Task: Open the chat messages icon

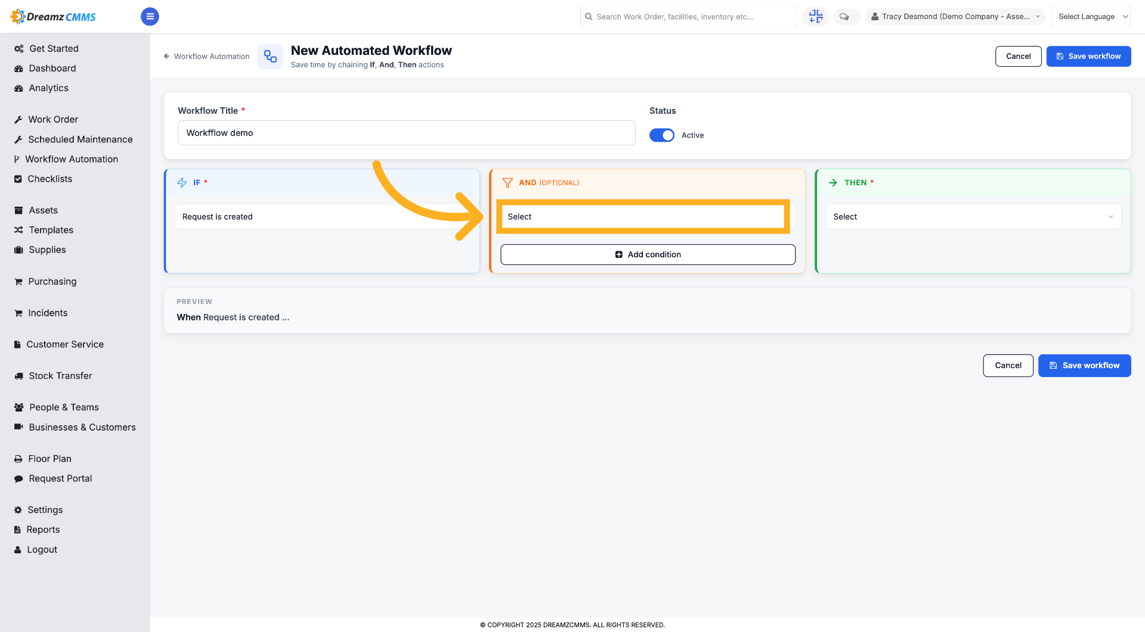Action: pos(844,17)
